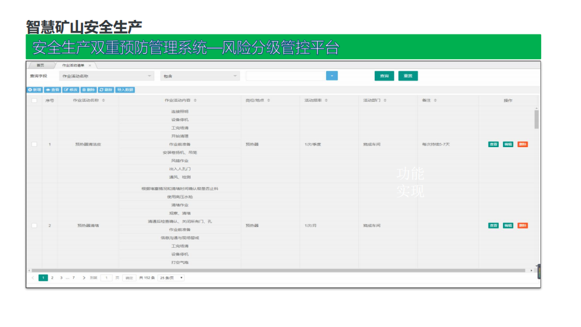The image size is (581, 327).
Task: Click orange 删除 button in row 1
Action: (x=523, y=144)
